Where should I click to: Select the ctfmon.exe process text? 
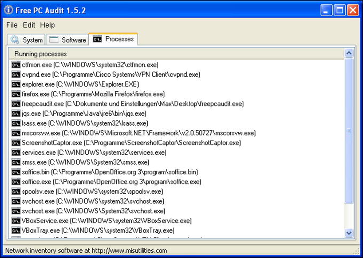[90, 65]
